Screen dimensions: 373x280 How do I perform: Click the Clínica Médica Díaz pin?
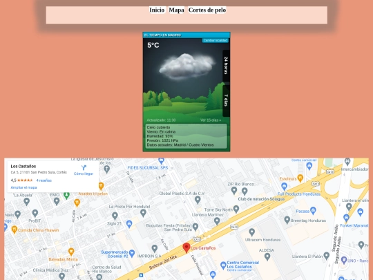coord(62,276)
